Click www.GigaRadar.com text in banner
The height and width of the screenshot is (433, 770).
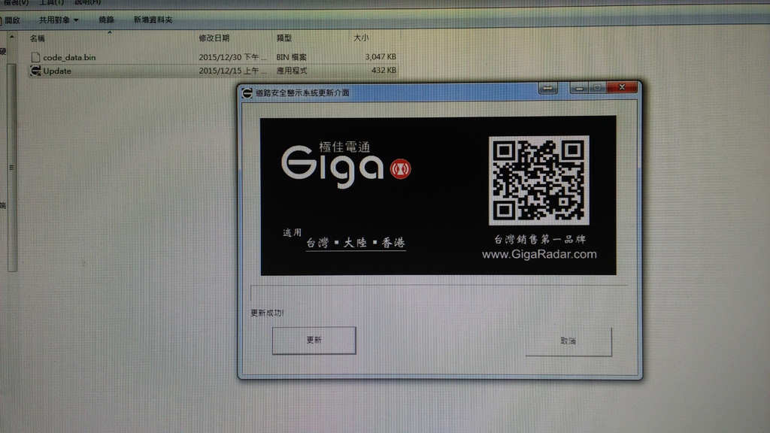click(539, 254)
